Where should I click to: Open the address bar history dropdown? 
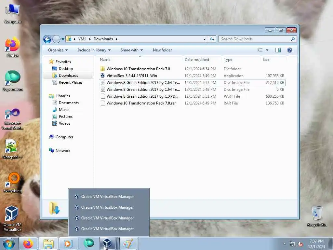click(x=205, y=39)
